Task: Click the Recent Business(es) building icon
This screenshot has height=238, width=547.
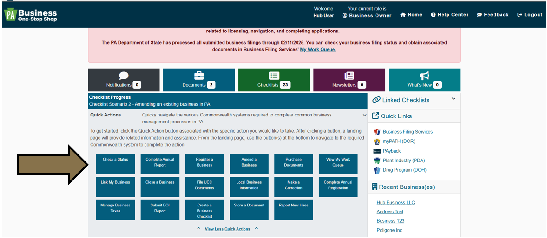Action: [375, 187]
